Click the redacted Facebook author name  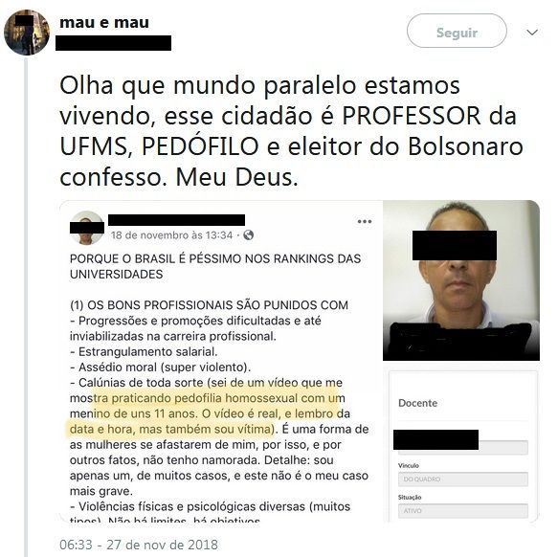[176, 220]
